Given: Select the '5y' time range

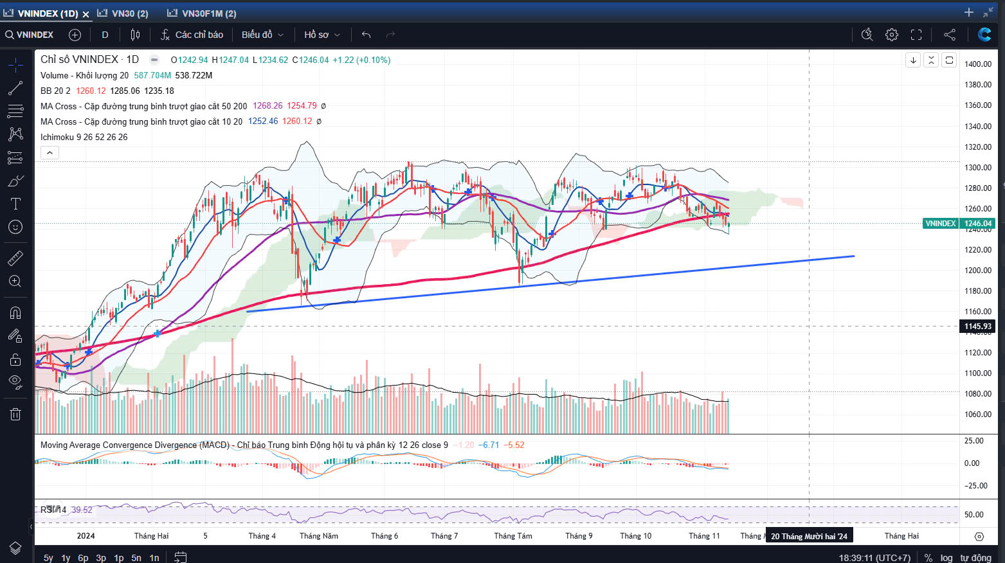Looking at the screenshot, I should point(48,557).
